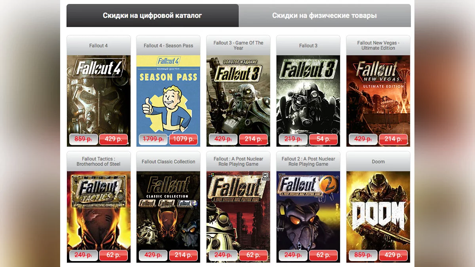Click the 429 р. price button for Doom
The image size is (475, 267).
tap(393, 255)
